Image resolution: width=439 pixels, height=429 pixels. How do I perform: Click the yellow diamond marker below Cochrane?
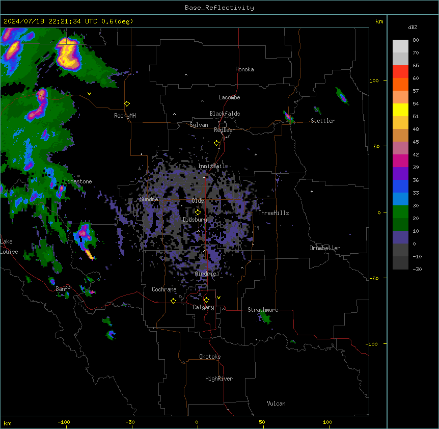173,301
